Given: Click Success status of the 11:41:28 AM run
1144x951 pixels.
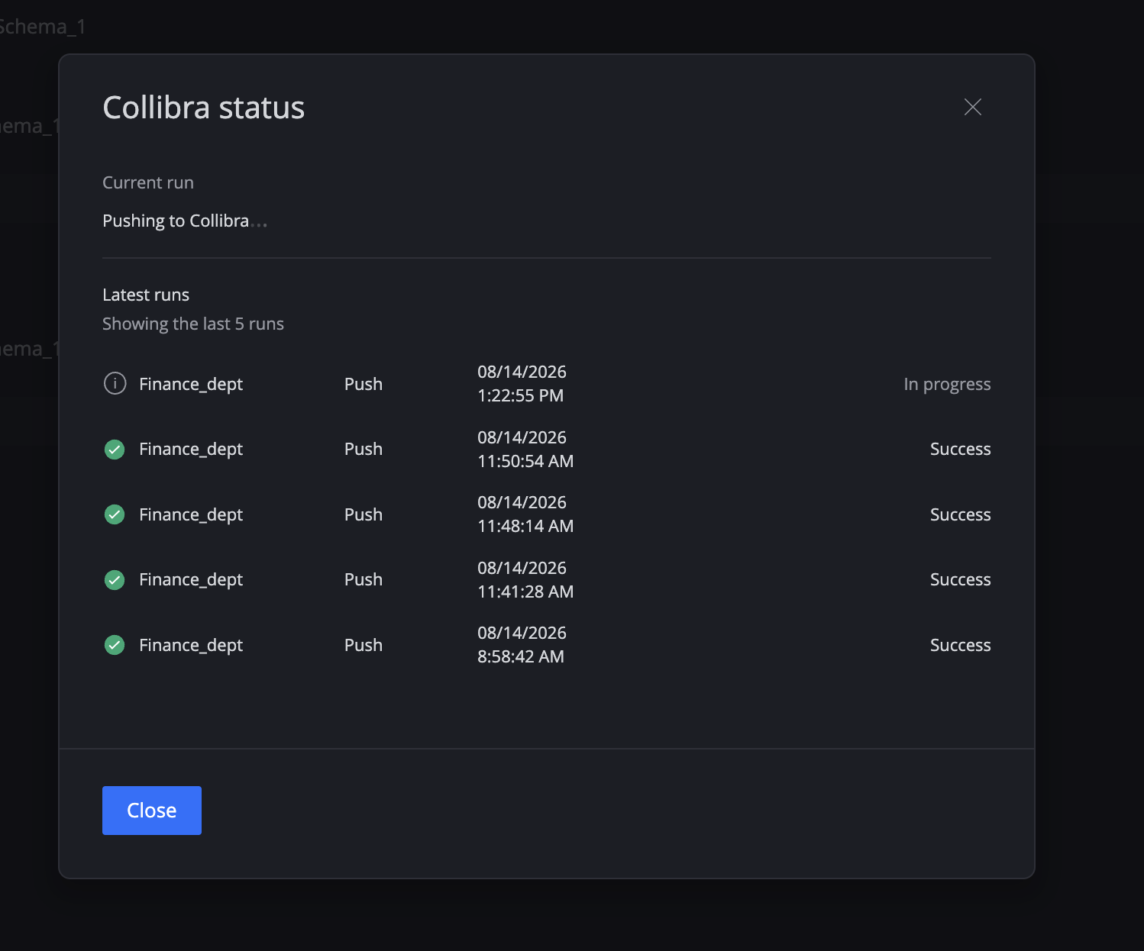Looking at the screenshot, I should tap(960, 579).
